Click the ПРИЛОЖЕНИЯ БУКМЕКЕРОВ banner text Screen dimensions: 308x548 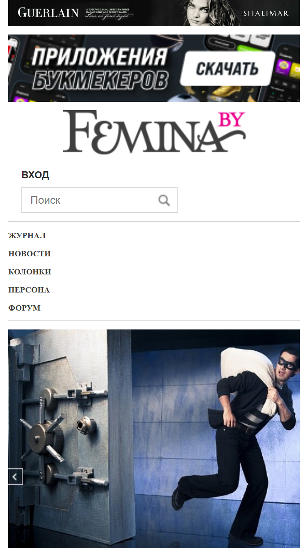[x=100, y=68]
